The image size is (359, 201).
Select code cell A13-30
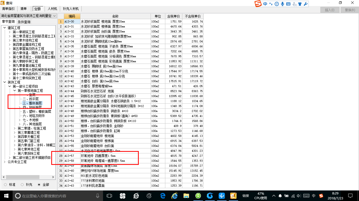coord(72,21)
